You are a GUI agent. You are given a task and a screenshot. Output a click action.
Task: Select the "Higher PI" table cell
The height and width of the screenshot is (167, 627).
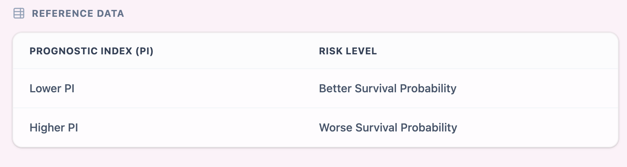coord(54,128)
